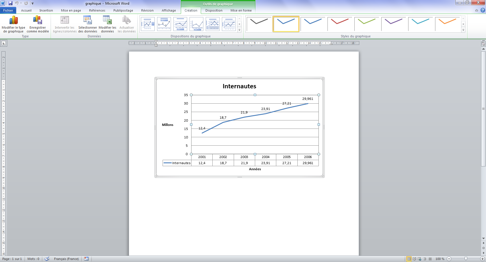Toggle the ruler display button above the scrollbar
Viewport: 486px width, 262px height.
click(x=483, y=44)
